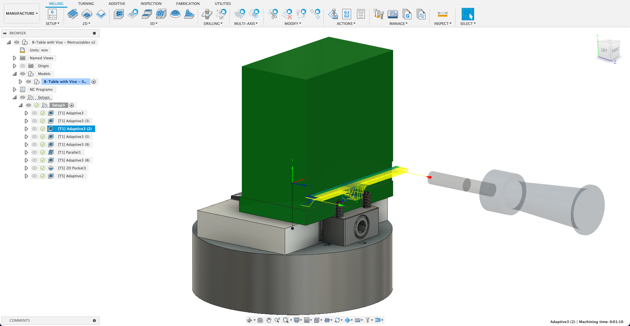Switch to the FABRICATION tab

click(188, 4)
